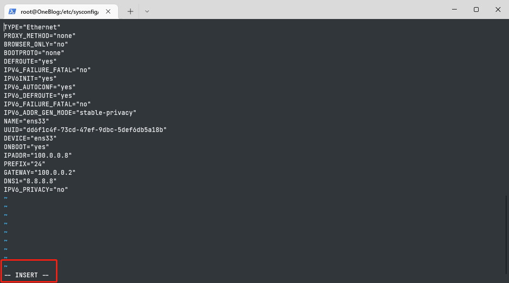
Task: Click the PowerShell icon on the tab
Action: pyautogui.click(x=13, y=11)
